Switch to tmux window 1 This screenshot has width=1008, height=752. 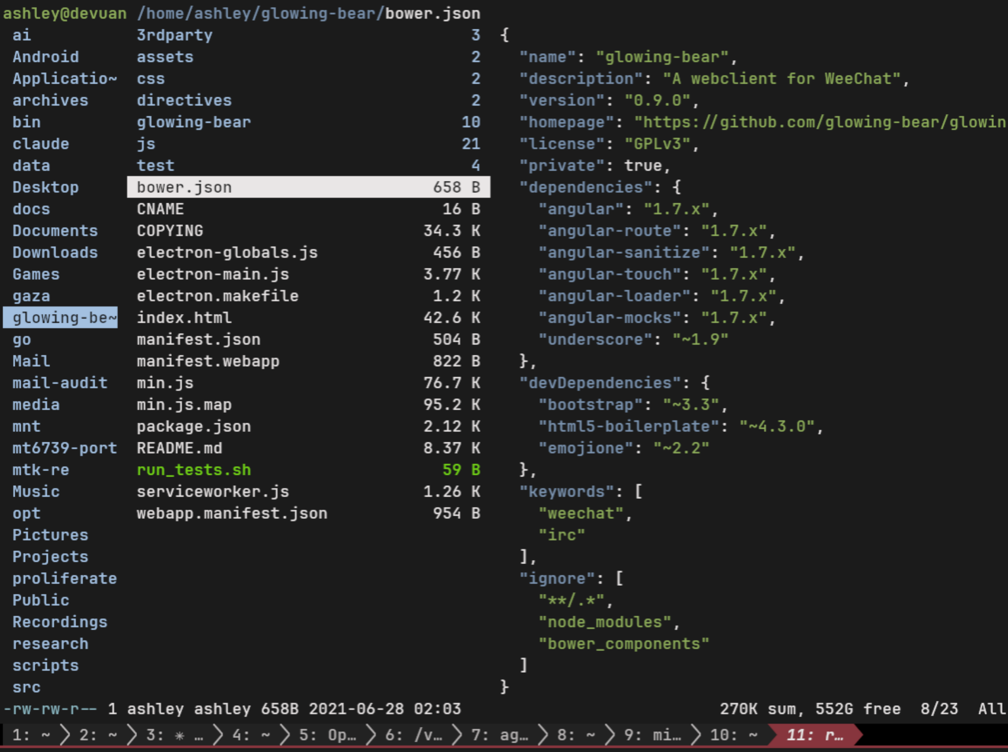(31, 735)
